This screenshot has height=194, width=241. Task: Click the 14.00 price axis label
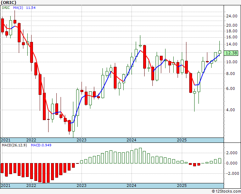click(232, 44)
